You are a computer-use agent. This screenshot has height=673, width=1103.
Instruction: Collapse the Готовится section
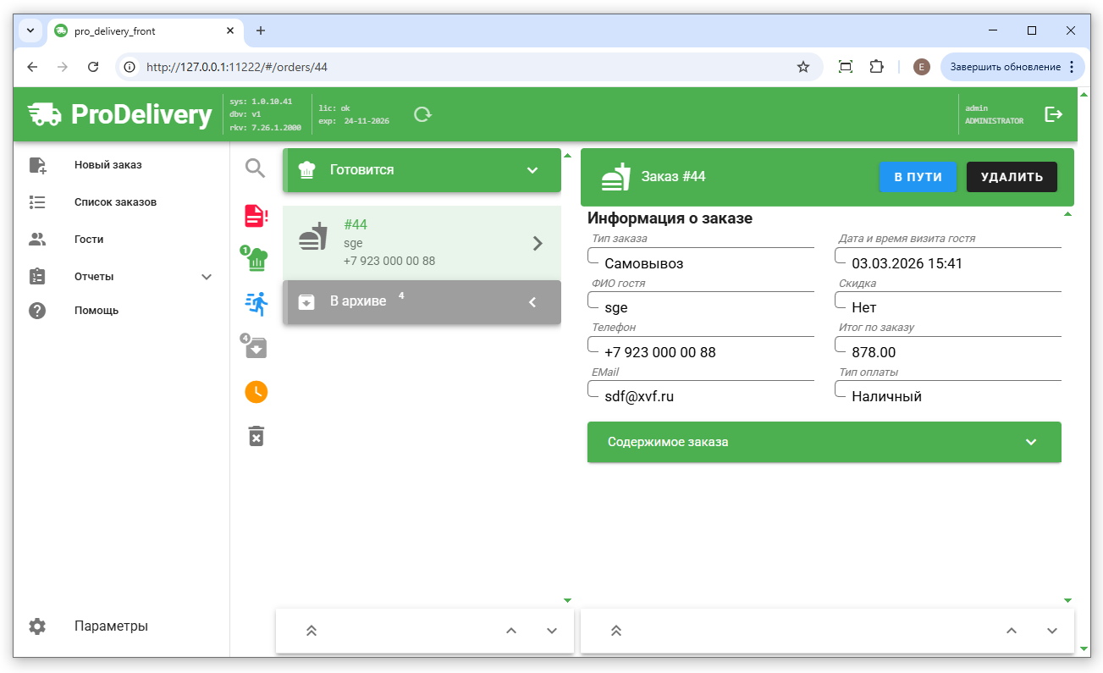[x=532, y=170]
